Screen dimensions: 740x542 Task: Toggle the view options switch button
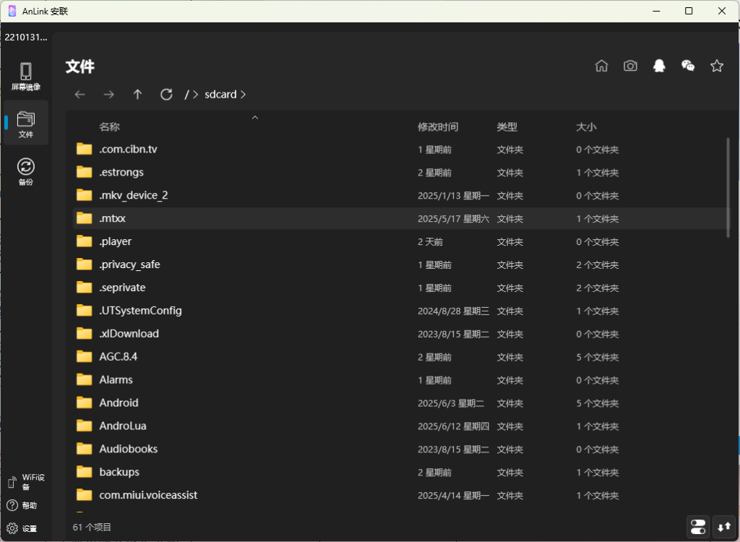click(x=698, y=527)
